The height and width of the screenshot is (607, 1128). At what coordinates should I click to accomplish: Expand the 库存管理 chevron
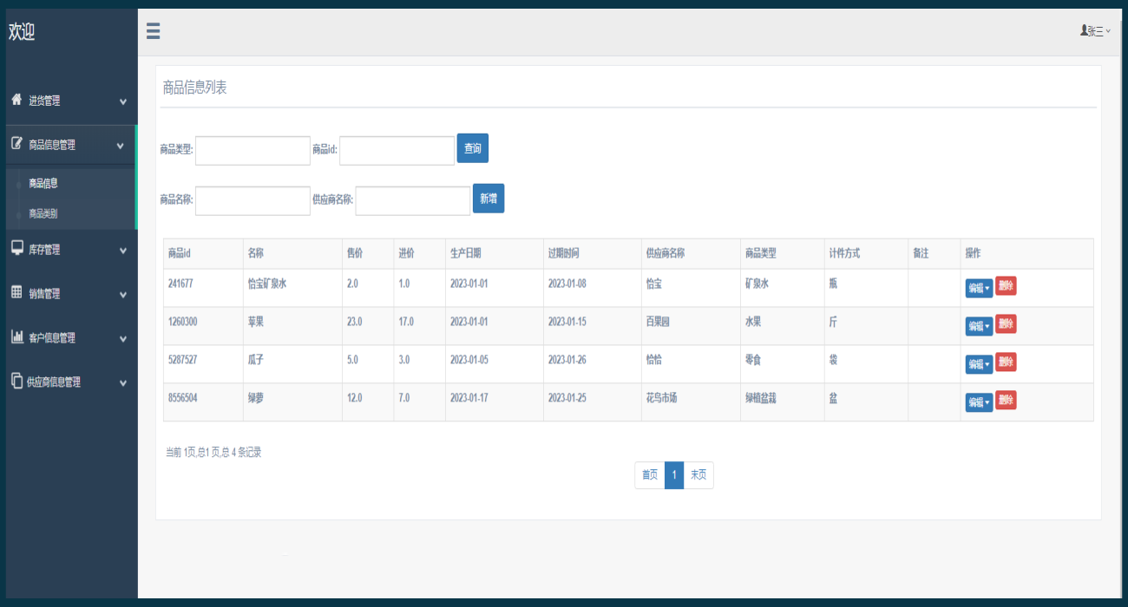point(123,251)
